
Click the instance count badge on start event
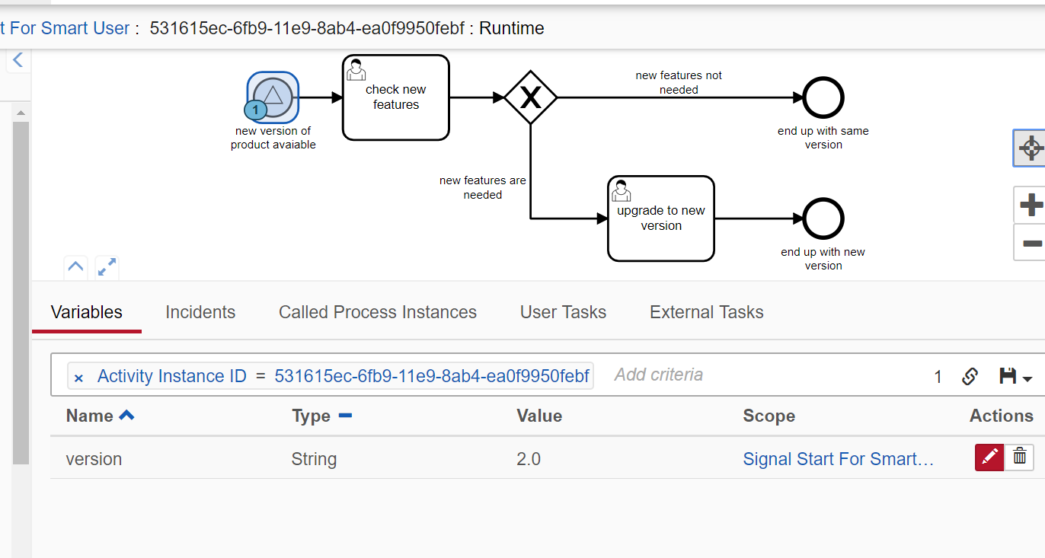(256, 110)
